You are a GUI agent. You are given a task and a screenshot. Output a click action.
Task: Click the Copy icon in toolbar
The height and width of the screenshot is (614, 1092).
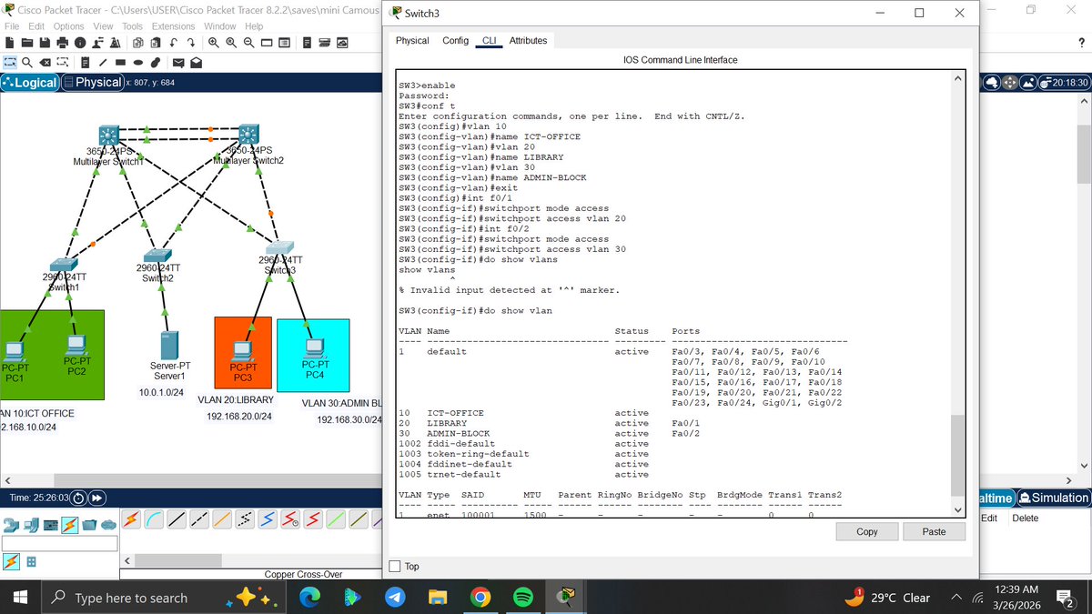click(x=137, y=43)
